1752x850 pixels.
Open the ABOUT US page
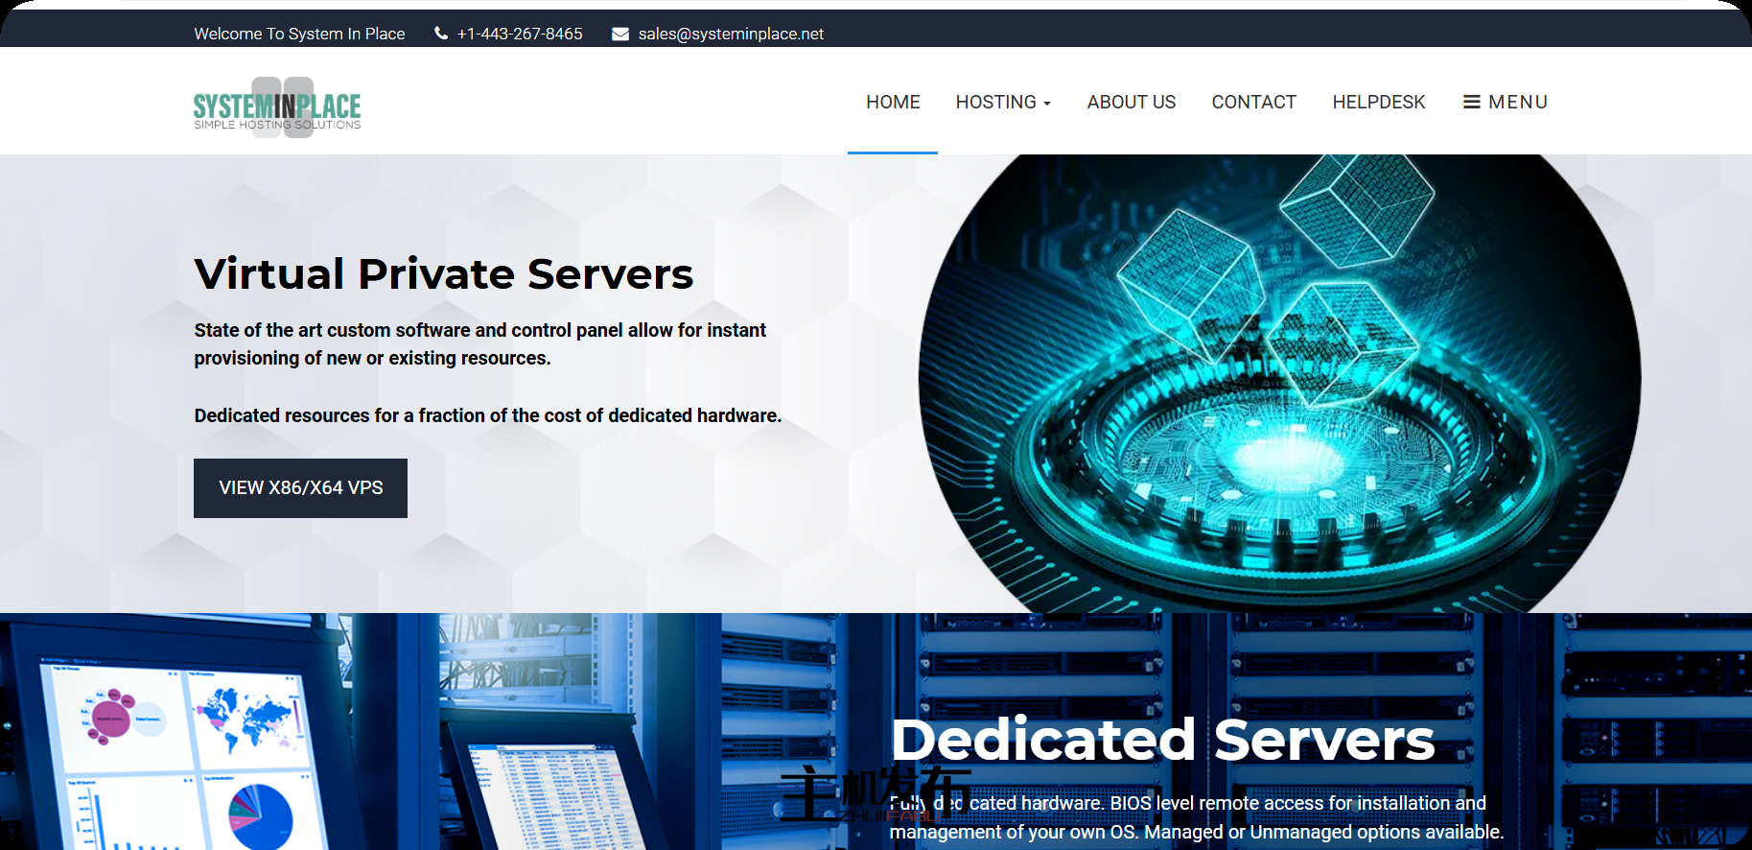[x=1131, y=102]
